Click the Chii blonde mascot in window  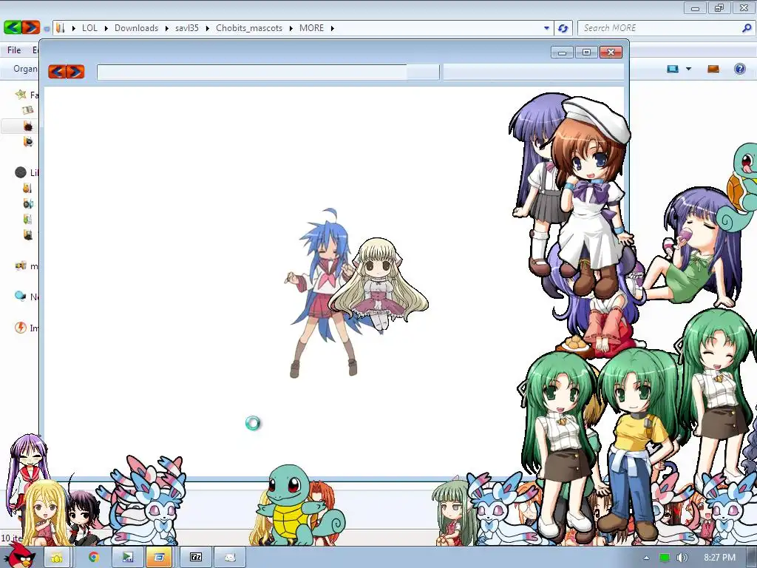pos(378,285)
